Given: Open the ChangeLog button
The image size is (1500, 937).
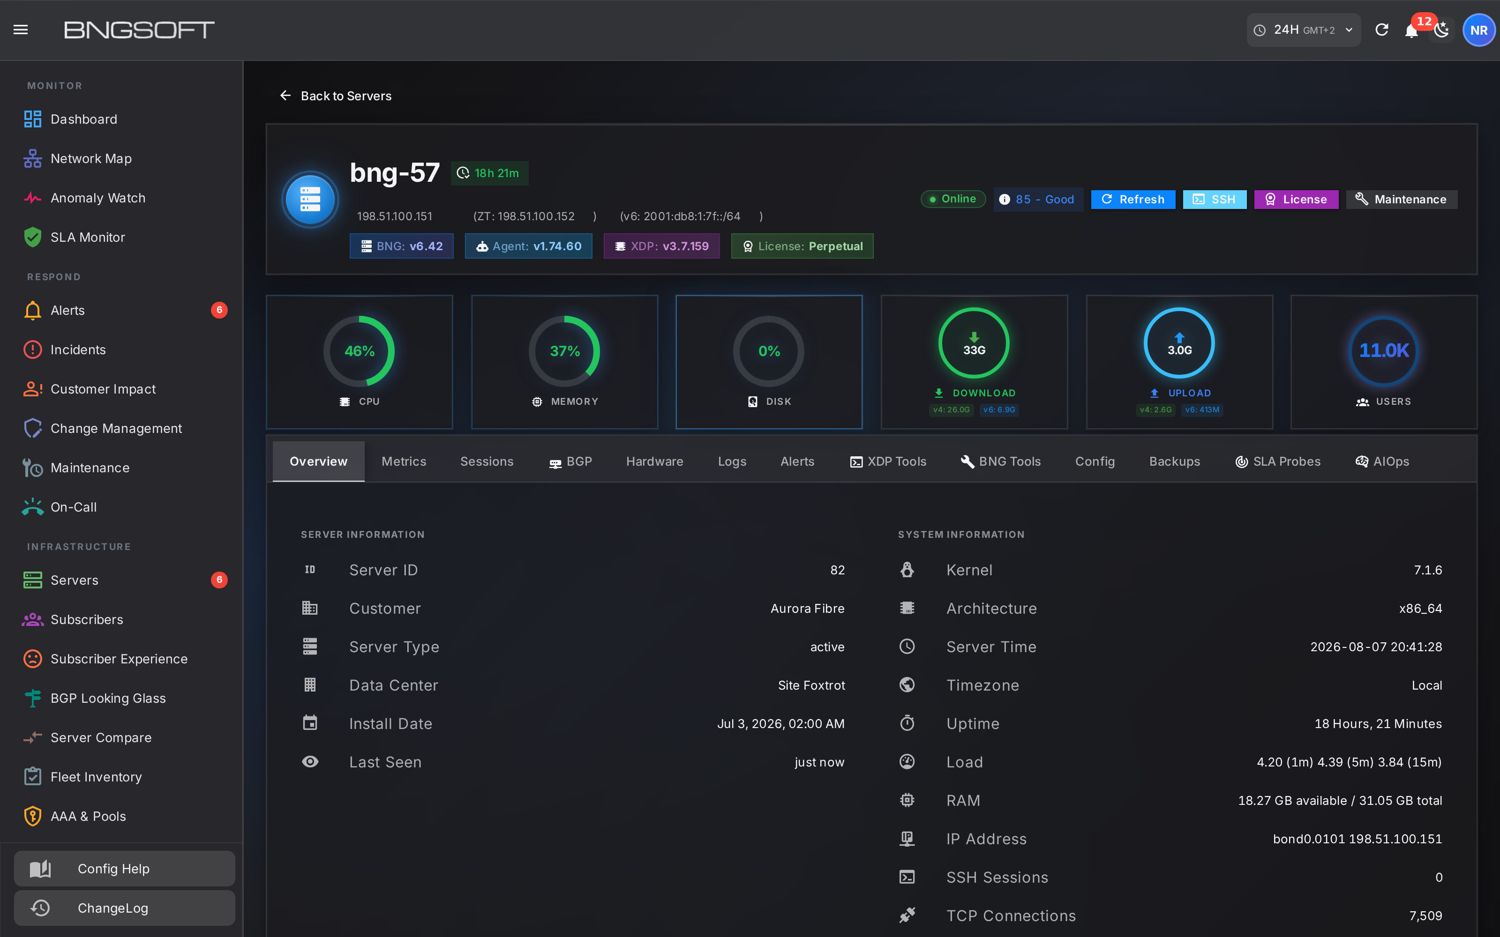Looking at the screenshot, I should click(125, 908).
